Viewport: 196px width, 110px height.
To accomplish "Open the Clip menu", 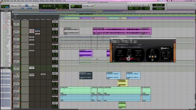I will pos(27,1).
